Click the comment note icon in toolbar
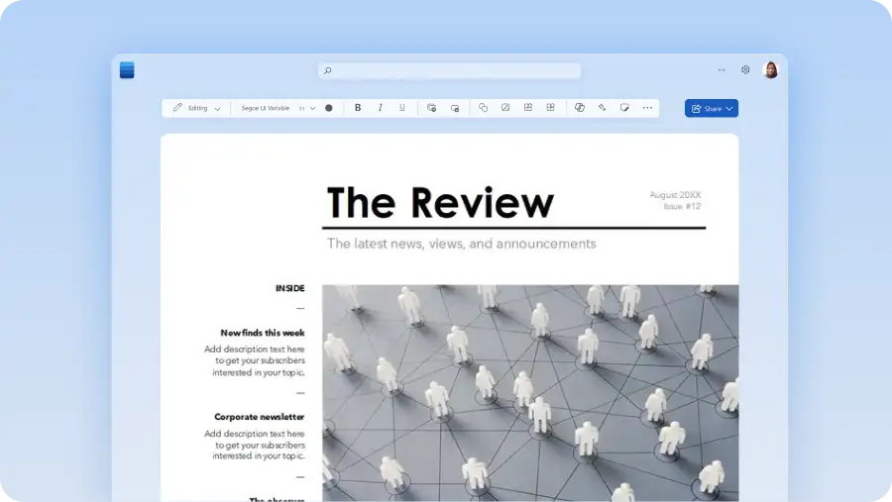Viewport: 892px width, 502px height. 624,108
